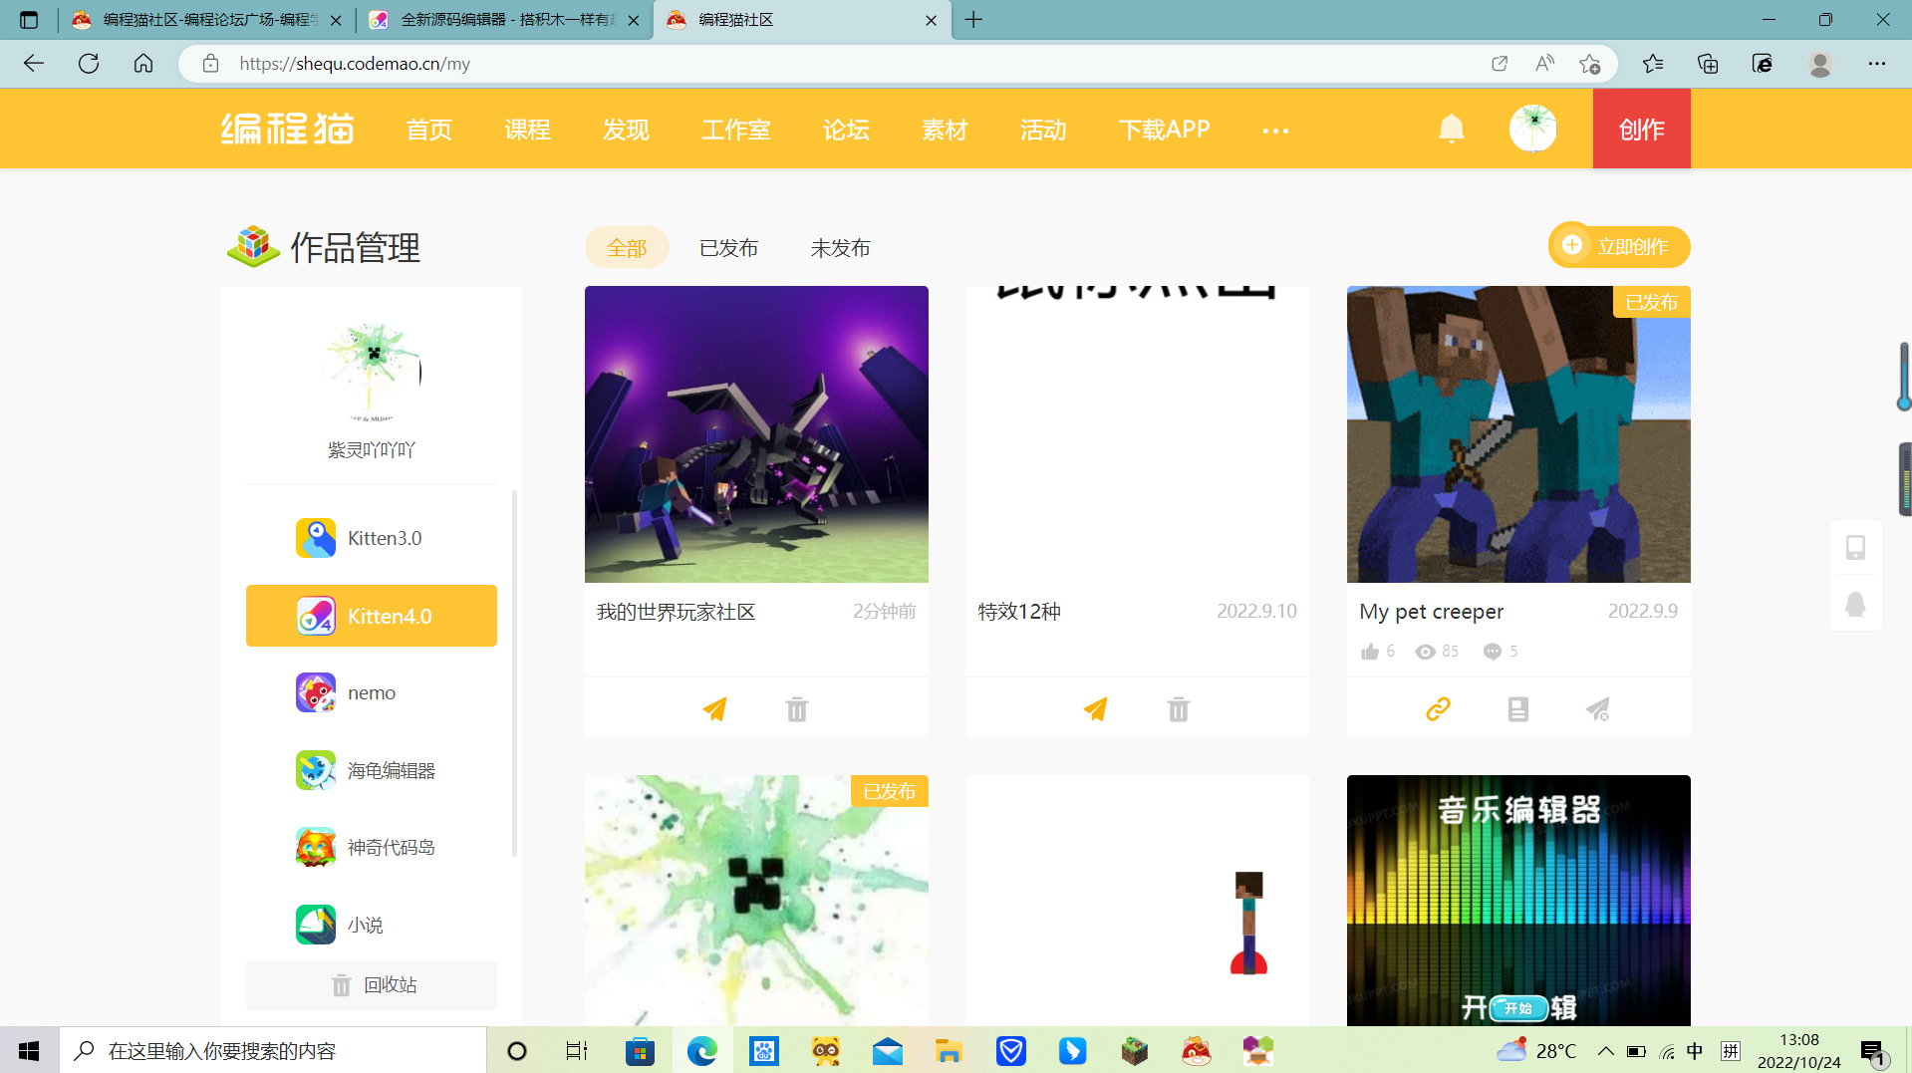Open Microsoft Store from the taskbar

click(x=640, y=1051)
